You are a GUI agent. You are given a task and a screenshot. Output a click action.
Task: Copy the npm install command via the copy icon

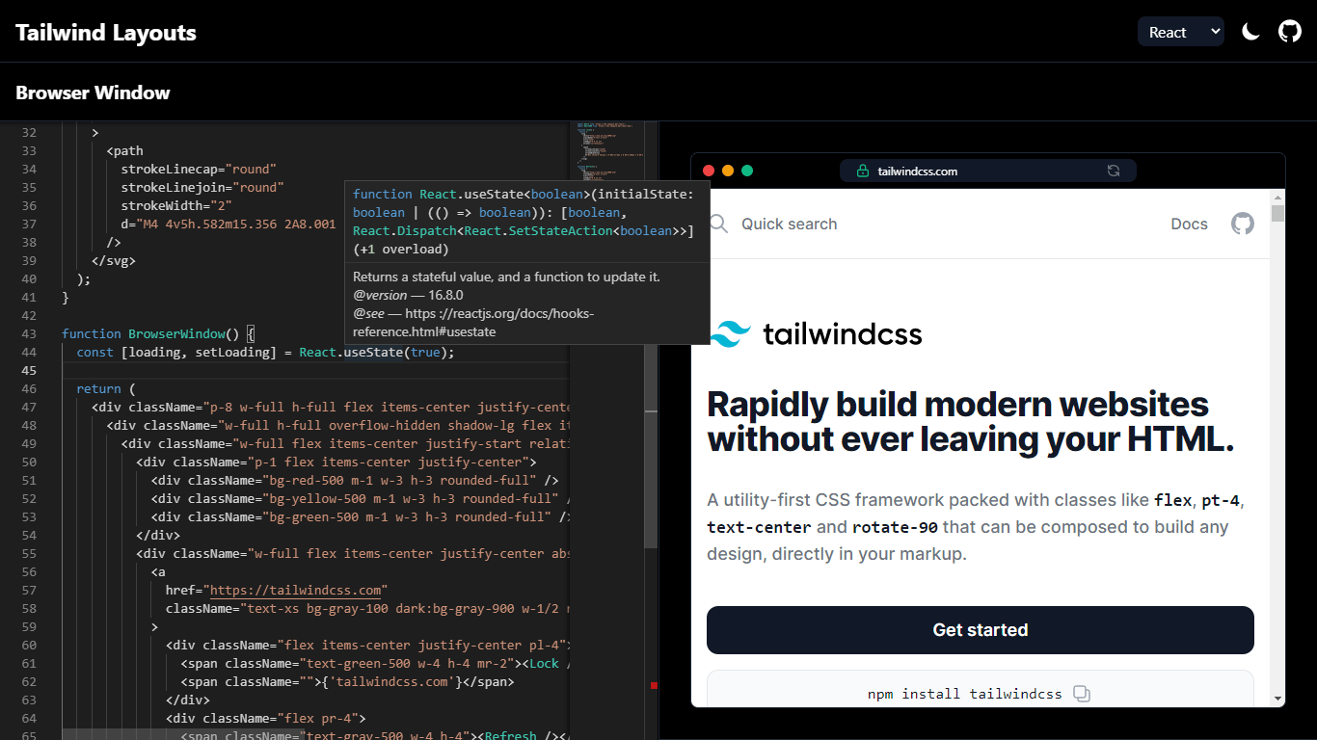[1082, 694]
